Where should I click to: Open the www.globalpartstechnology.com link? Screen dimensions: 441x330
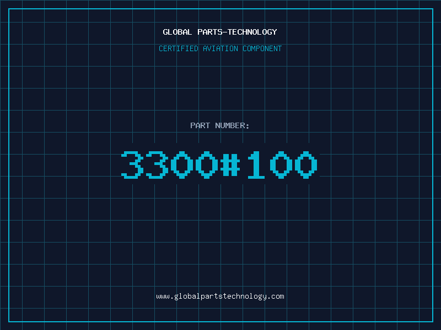coord(220,296)
